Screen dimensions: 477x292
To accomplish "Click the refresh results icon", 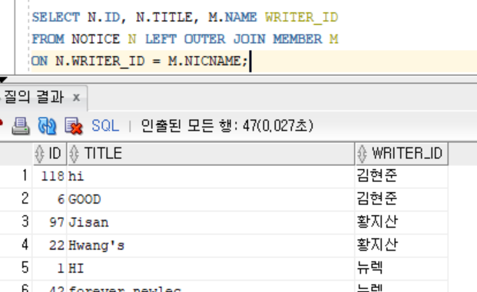I will (x=47, y=126).
